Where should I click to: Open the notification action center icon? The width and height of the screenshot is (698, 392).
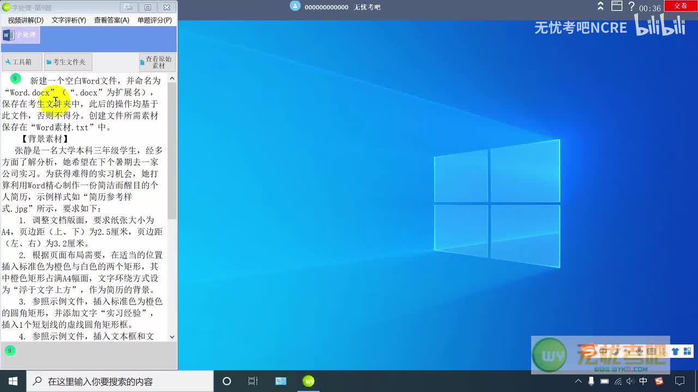click(680, 381)
